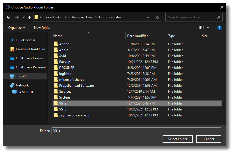Viewport: 232px width, 152px height.
Task: Select the VST3 folder
Action: 63,109
